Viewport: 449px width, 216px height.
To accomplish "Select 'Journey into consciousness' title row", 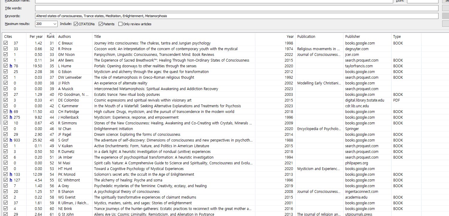I will [x=152, y=43].
